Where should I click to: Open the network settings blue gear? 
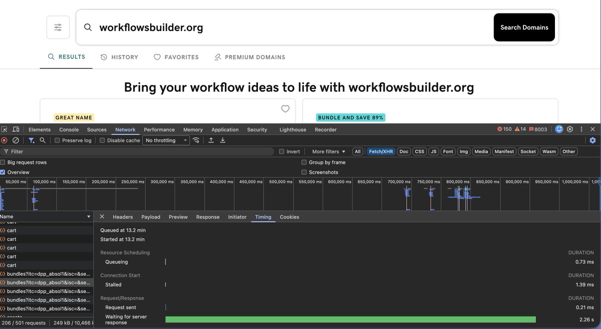tap(593, 140)
